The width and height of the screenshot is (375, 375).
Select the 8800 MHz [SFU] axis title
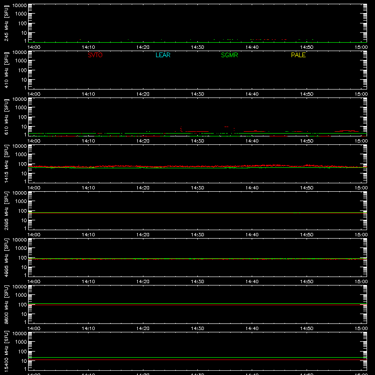click(x=6, y=305)
